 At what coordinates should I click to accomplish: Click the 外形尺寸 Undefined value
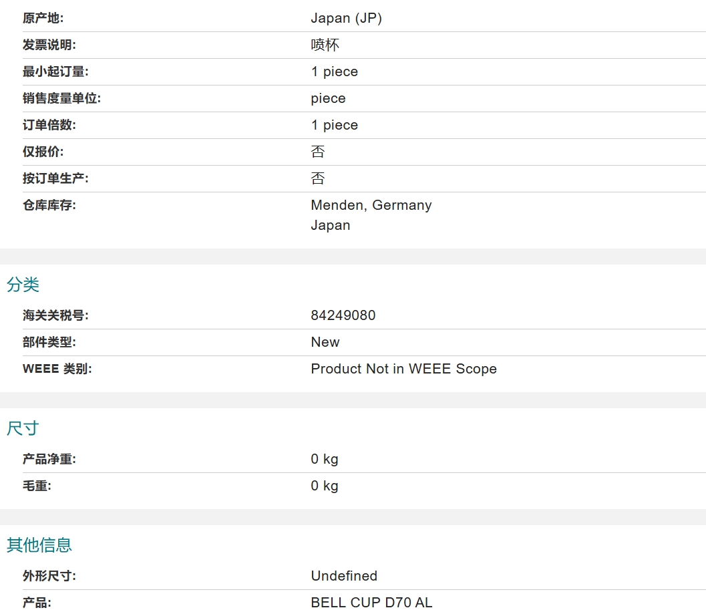click(x=344, y=576)
